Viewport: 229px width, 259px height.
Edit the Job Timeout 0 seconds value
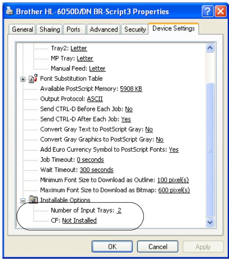pos(90,160)
